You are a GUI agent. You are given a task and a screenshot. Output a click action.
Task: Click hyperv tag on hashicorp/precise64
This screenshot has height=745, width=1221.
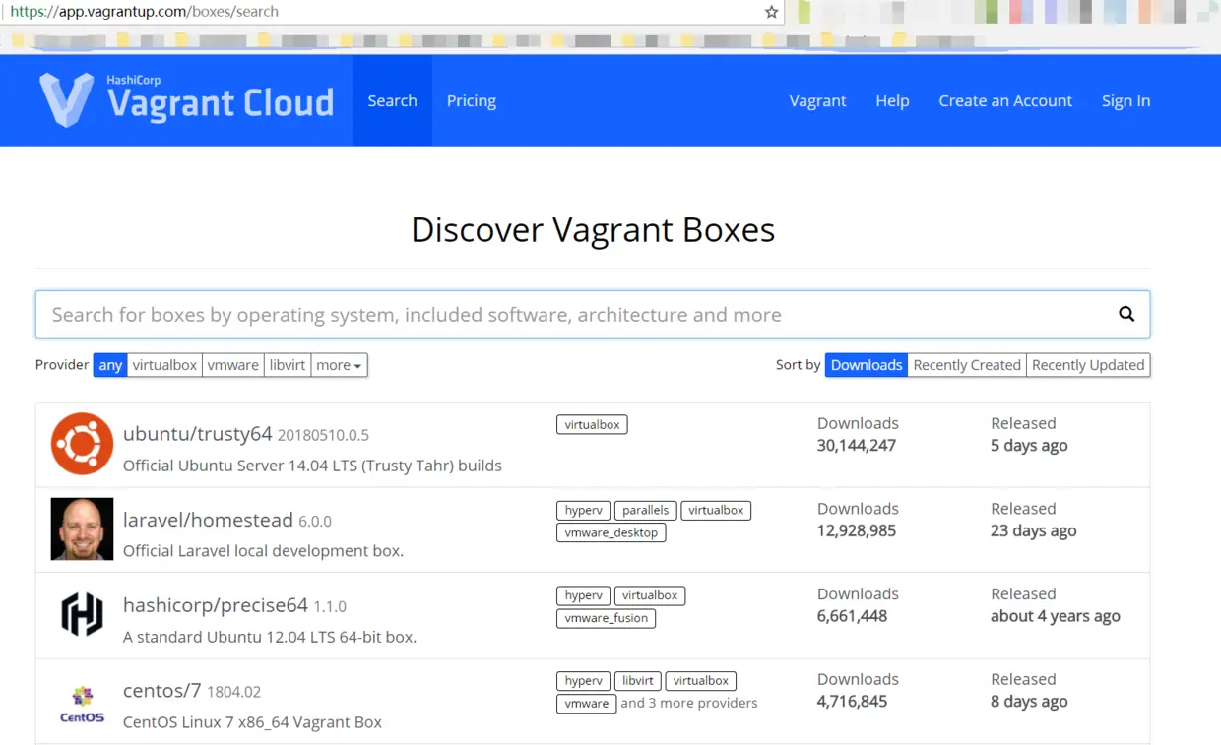[x=583, y=595]
